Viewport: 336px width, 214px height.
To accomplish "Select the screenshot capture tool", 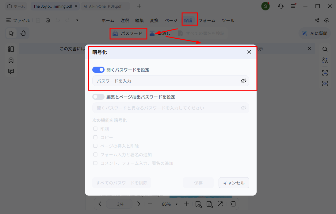I will click(325, 72).
